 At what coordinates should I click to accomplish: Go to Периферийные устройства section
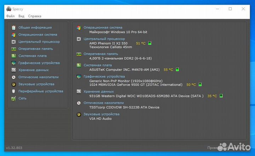click(x=41, y=91)
